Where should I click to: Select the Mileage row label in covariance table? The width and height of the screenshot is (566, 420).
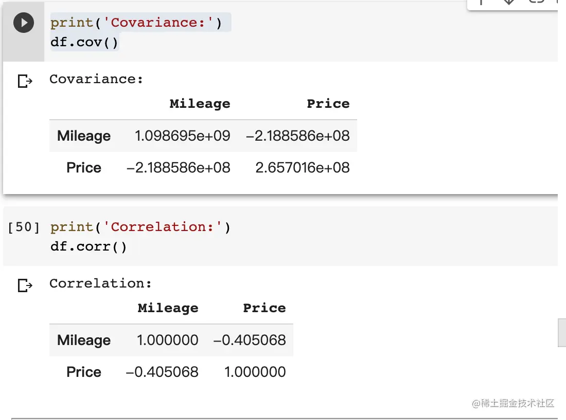(x=84, y=136)
